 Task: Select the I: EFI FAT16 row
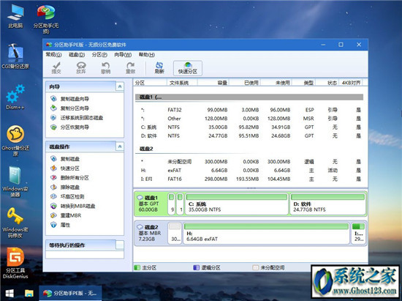pos(249,179)
